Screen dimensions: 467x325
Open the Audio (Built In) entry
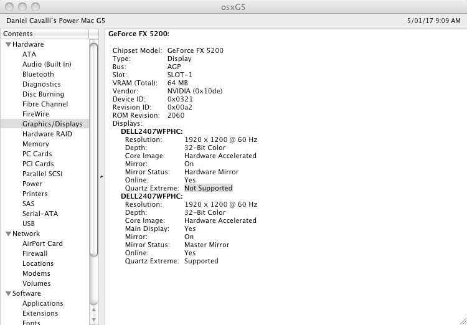pos(47,64)
